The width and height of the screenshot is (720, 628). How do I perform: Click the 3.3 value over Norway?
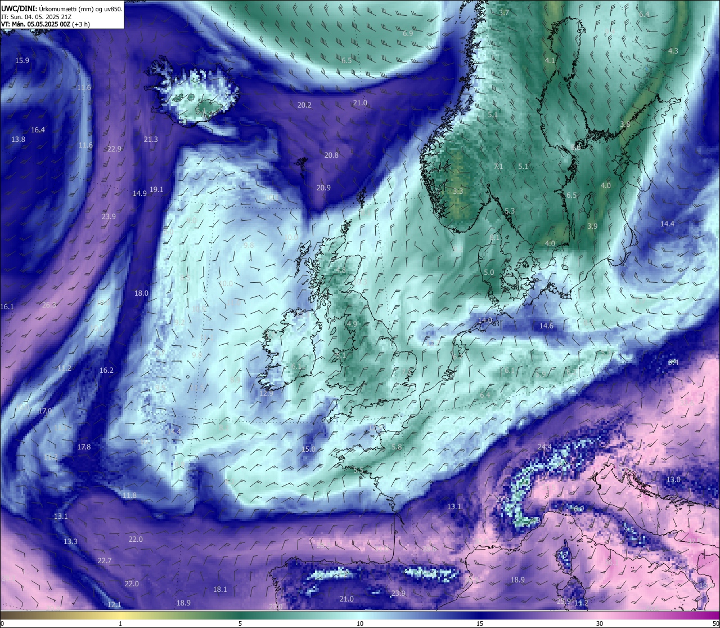[x=458, y=191]
